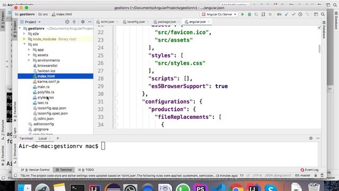Click the project structure layout icon
Image resolution: width=339 pixels, height=191 pixels.
click(x=316, y=14)
